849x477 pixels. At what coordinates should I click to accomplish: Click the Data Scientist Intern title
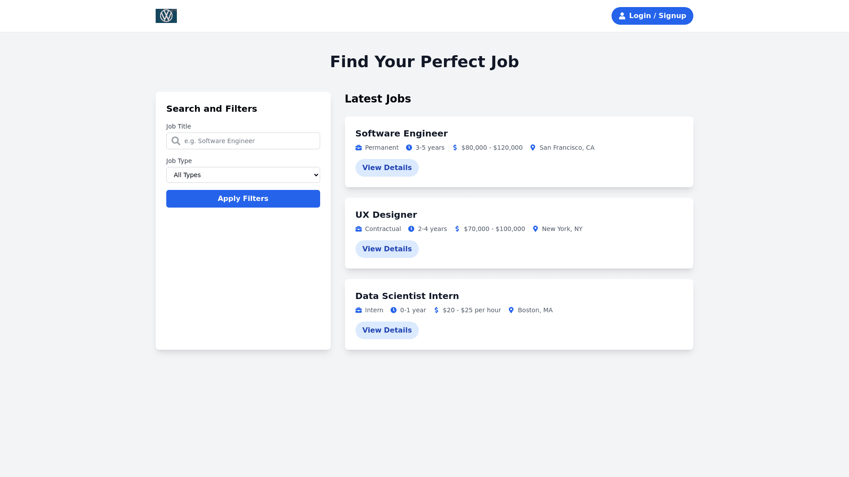pyautogui.click(x=407, y=296)
